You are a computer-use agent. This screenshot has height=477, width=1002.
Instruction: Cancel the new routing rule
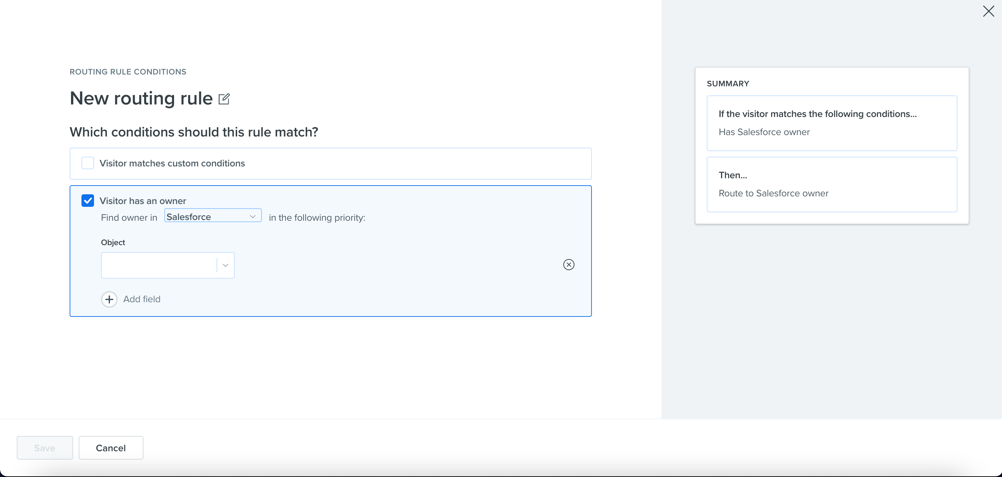tap(111, 448)
